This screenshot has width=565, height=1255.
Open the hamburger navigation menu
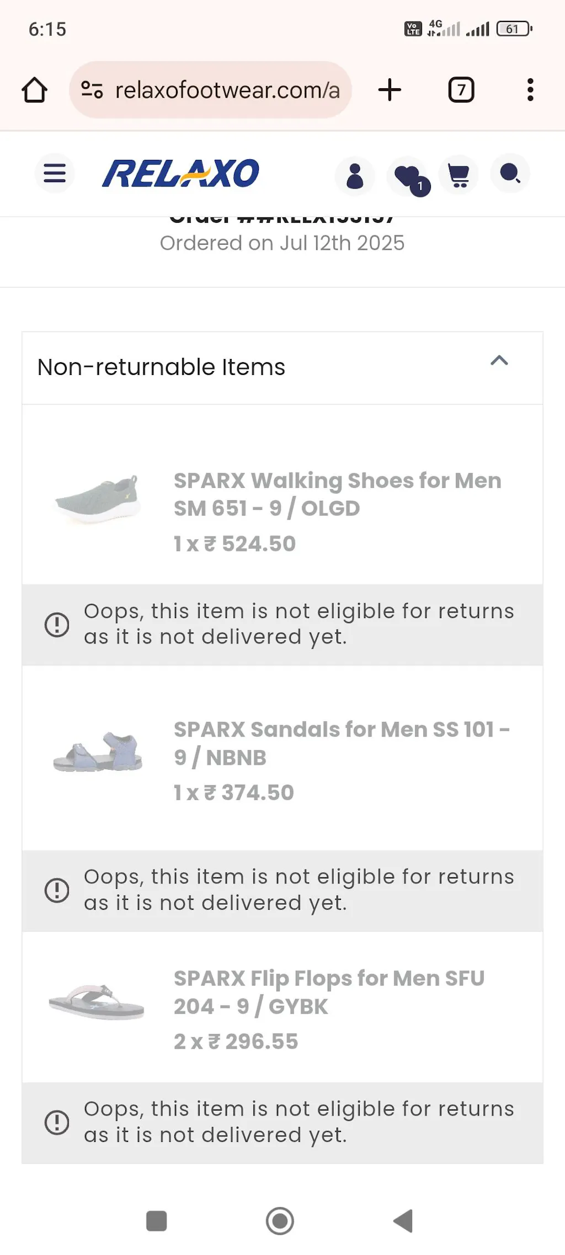coord(55,174)
